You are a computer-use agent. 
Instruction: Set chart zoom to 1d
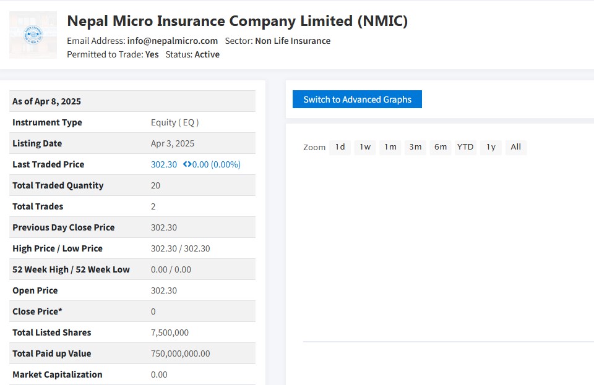[x=340, y=147]
